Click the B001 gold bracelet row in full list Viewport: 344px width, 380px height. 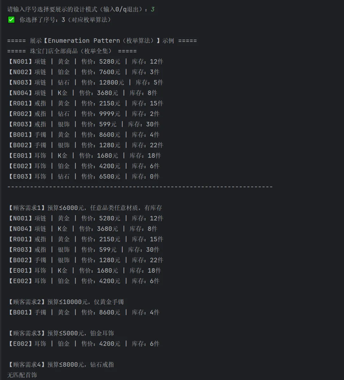tap(83, 134)
